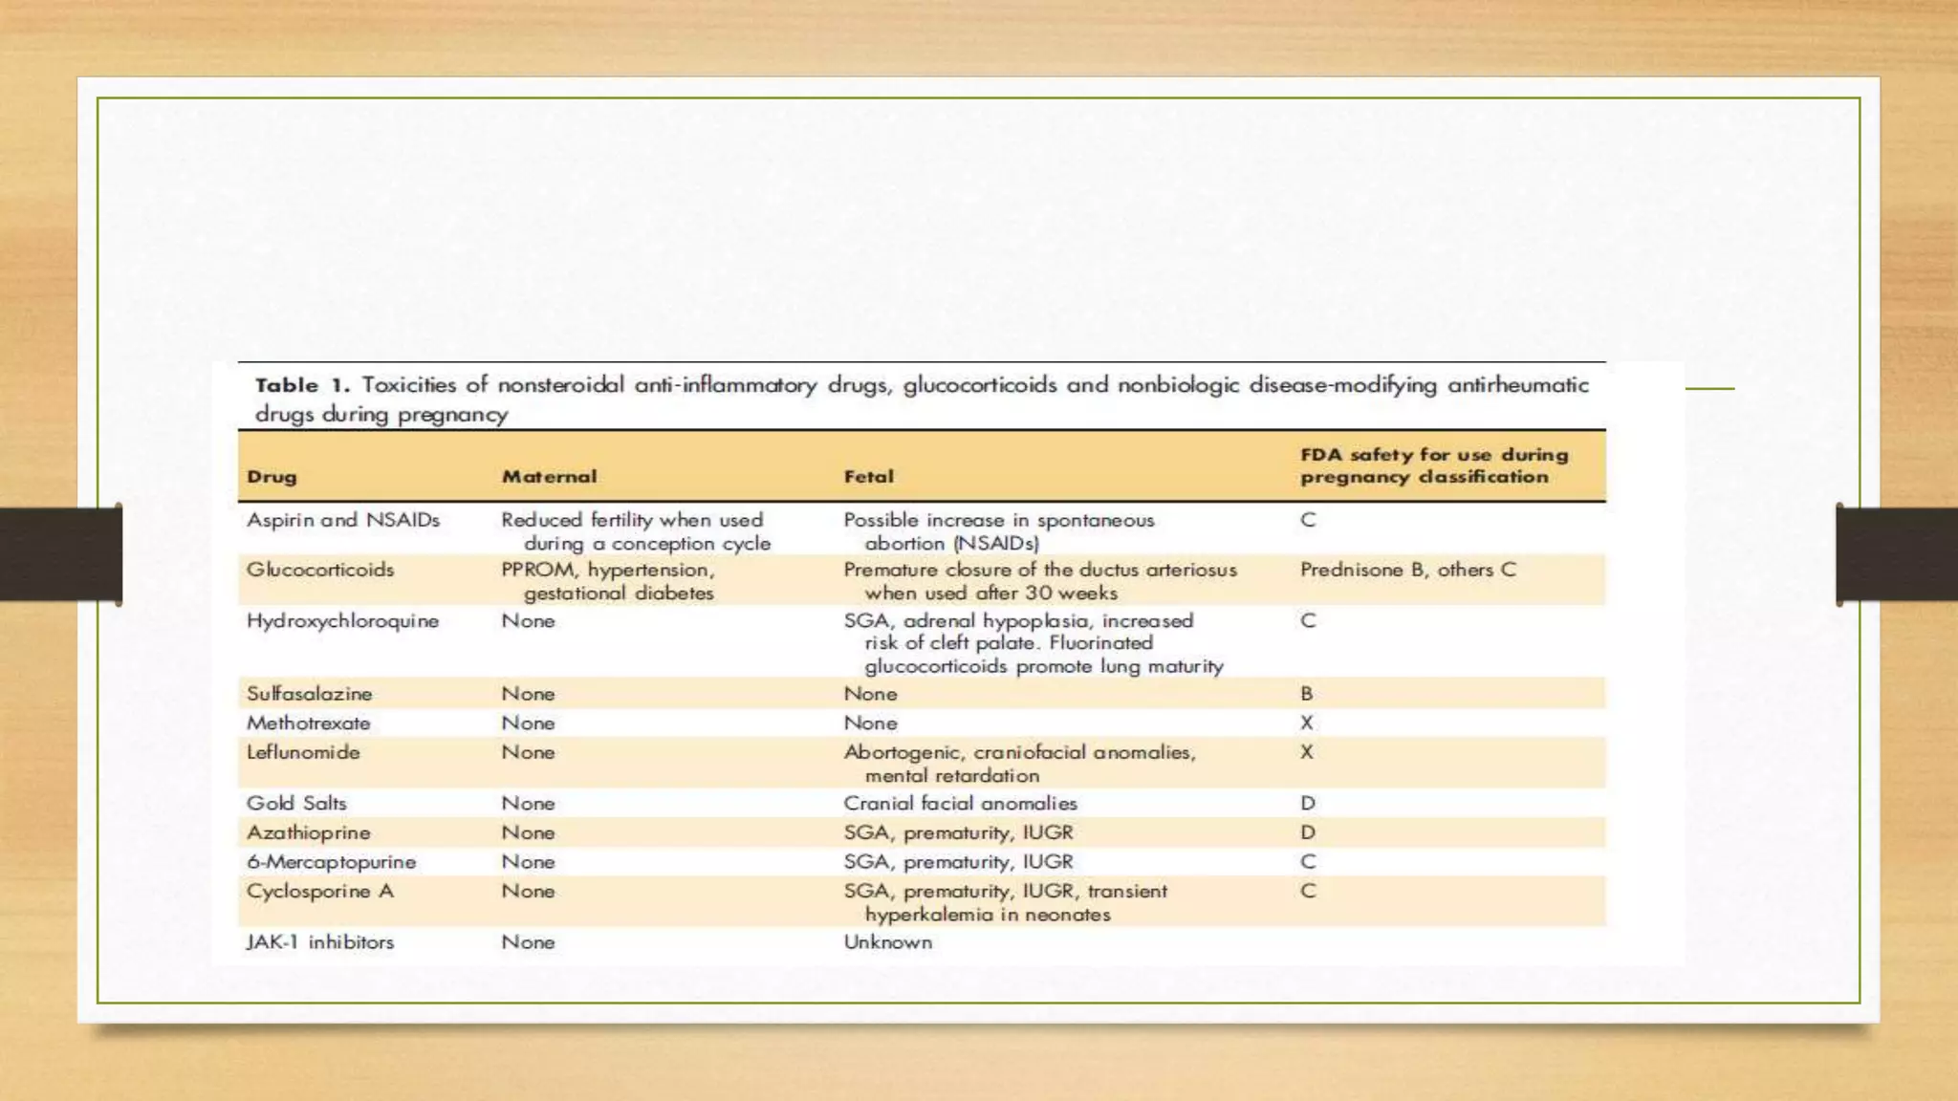Click 'Cranial facial anomalies' fetal cell
The width and height of the screenshot is (1958, 1101).
[x=960, y=804]
